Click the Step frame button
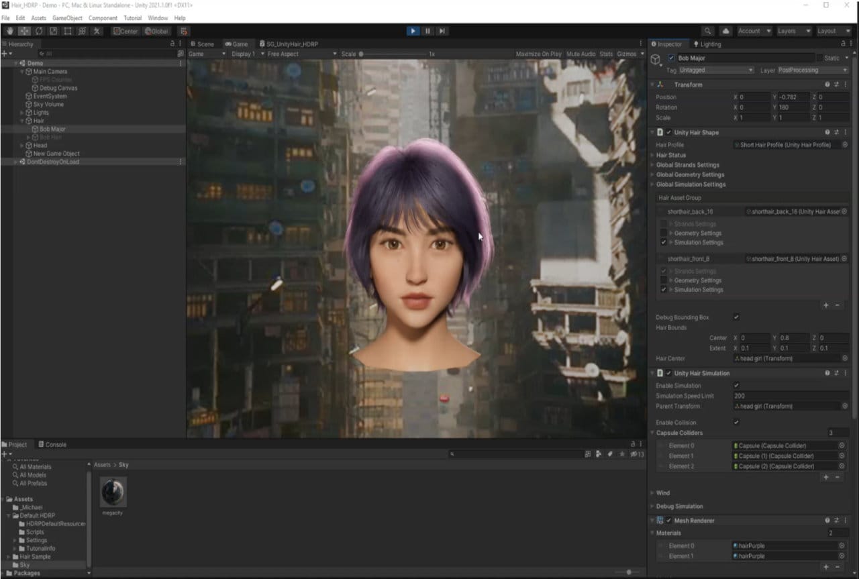Viewport: 859px width, 579px height. click(x=442, y=31)
